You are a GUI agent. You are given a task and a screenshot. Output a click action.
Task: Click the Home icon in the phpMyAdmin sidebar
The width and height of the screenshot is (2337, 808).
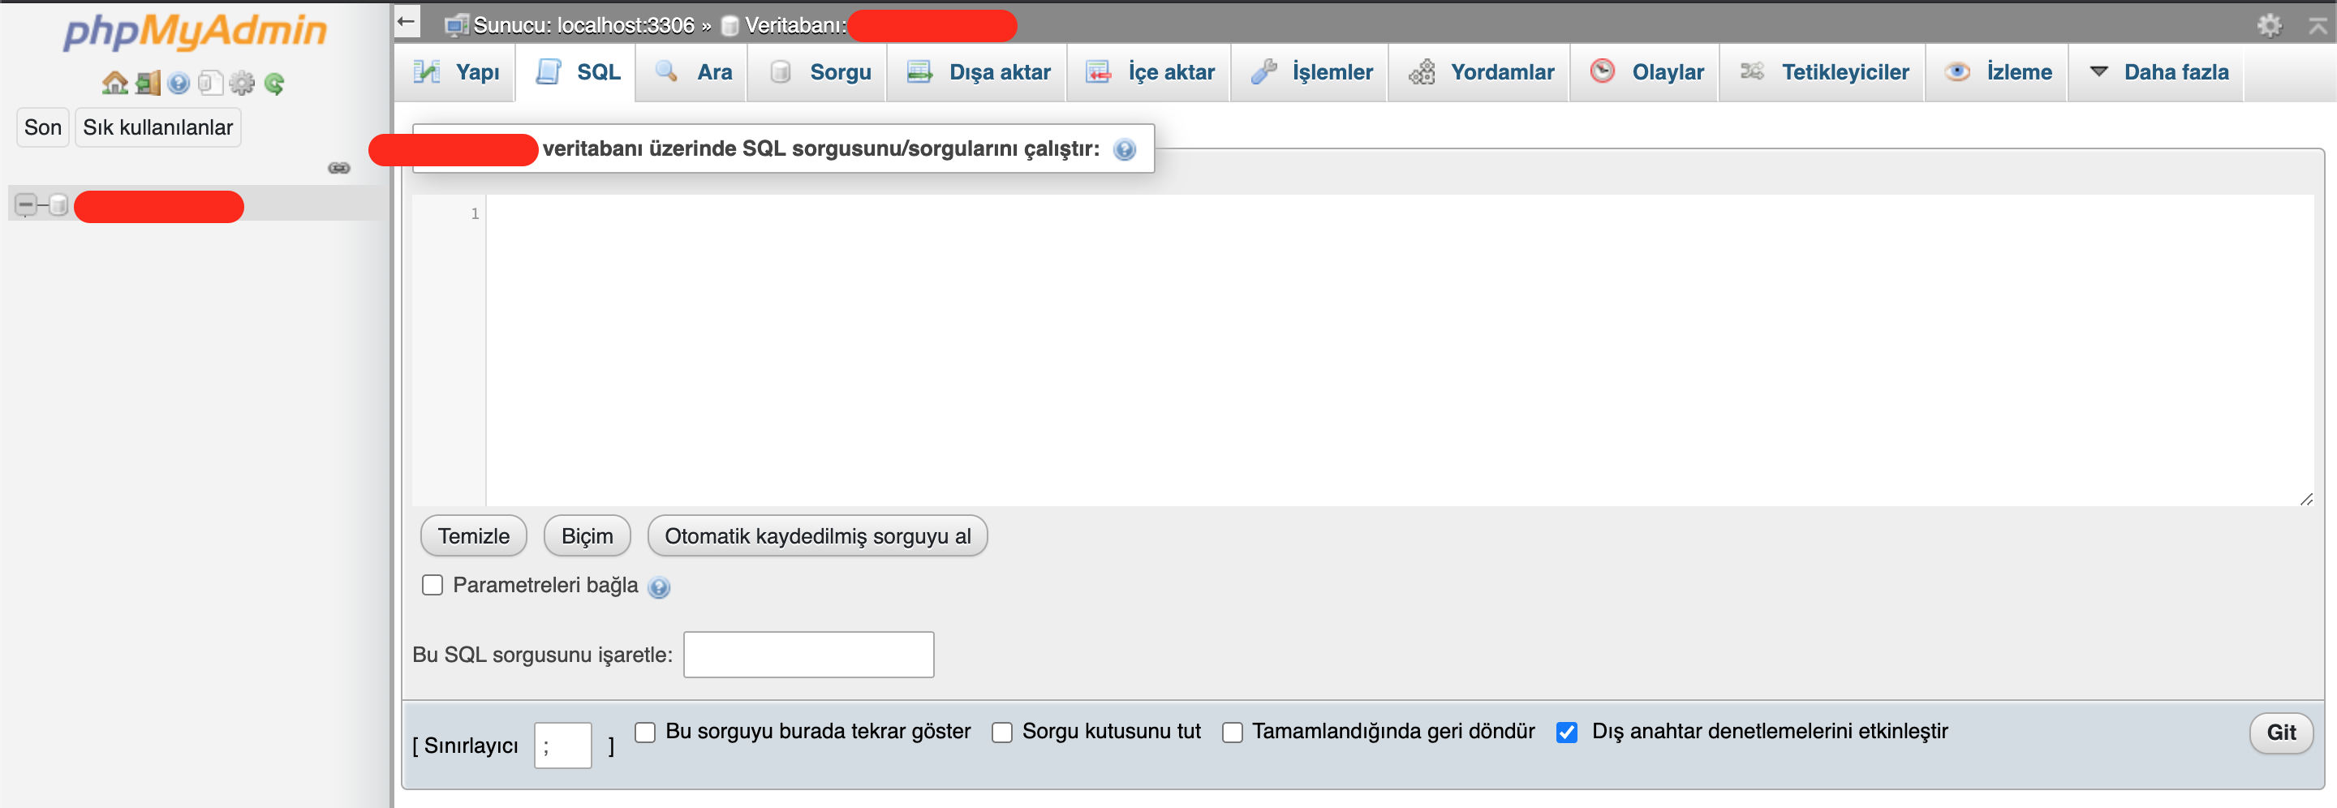coord(114,84)
